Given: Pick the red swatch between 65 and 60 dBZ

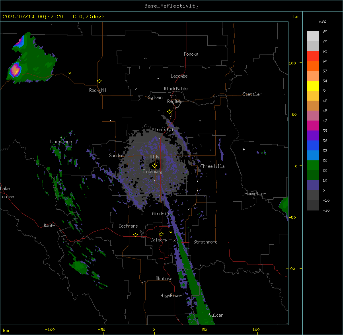Looking at the screenshot, I should (x=313, y=56).
